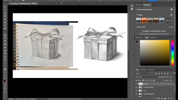Select the Line tool
This screenshot has height=100, width=178.
pos(5,66)
